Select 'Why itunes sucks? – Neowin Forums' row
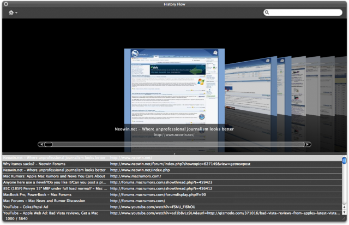349x225 pixels. tap(172, 164)
